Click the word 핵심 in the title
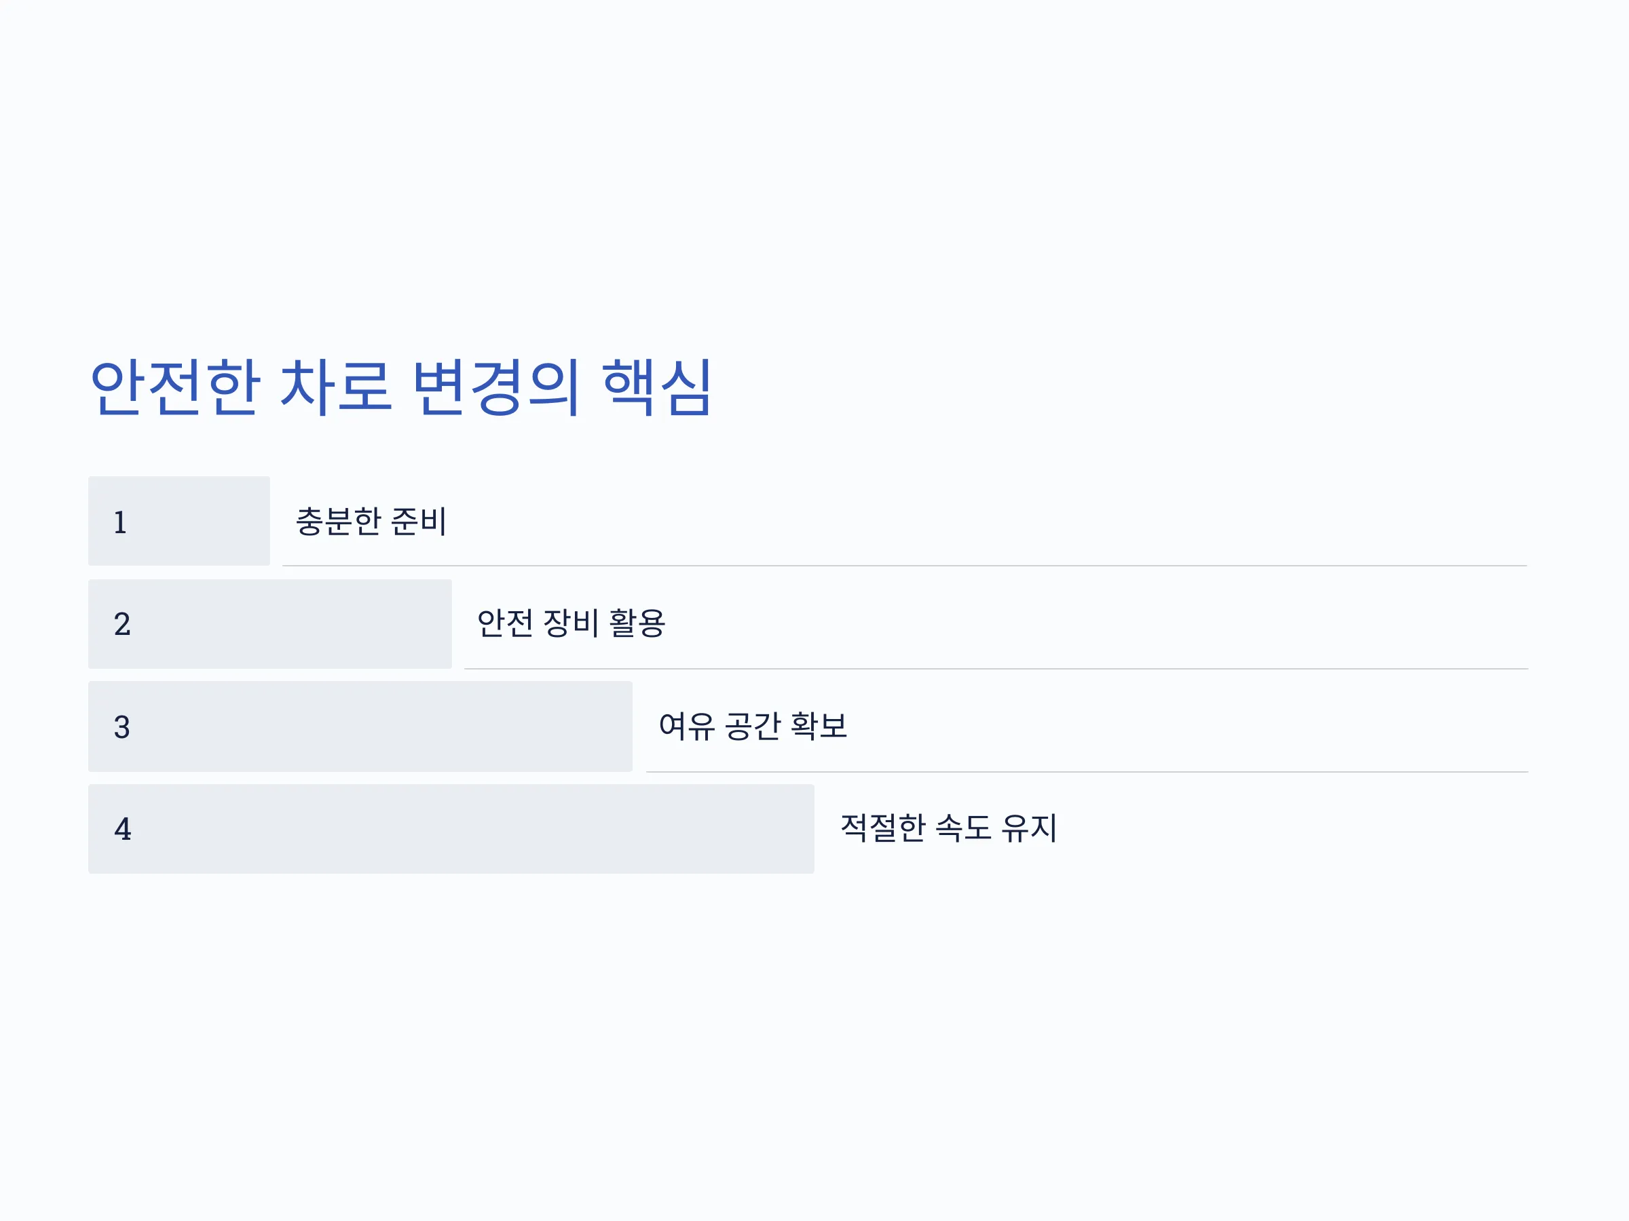The image size is (1629, 1221). pyautogui.click(x=657, y=388)
